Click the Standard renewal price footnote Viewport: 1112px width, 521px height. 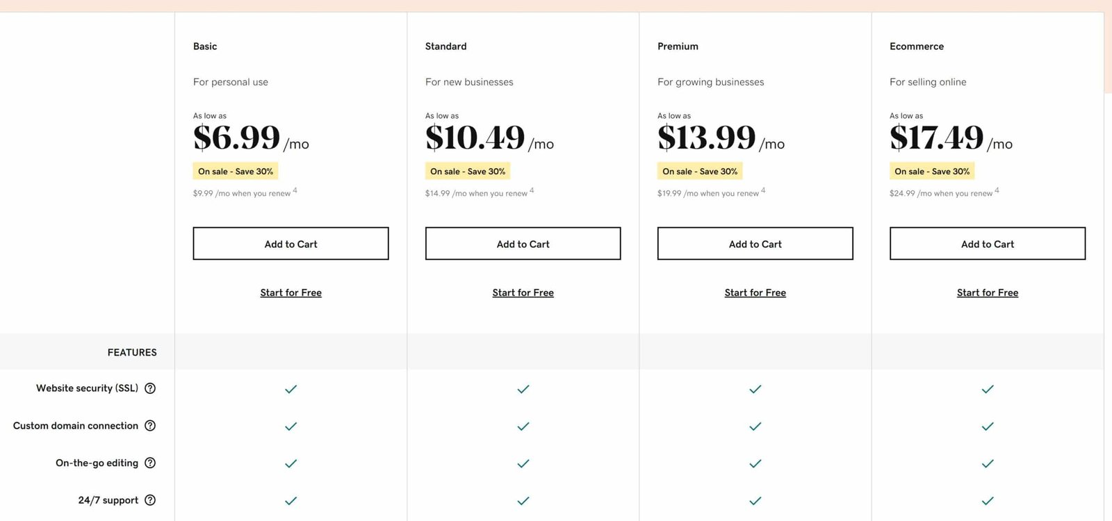coord(532,190)
